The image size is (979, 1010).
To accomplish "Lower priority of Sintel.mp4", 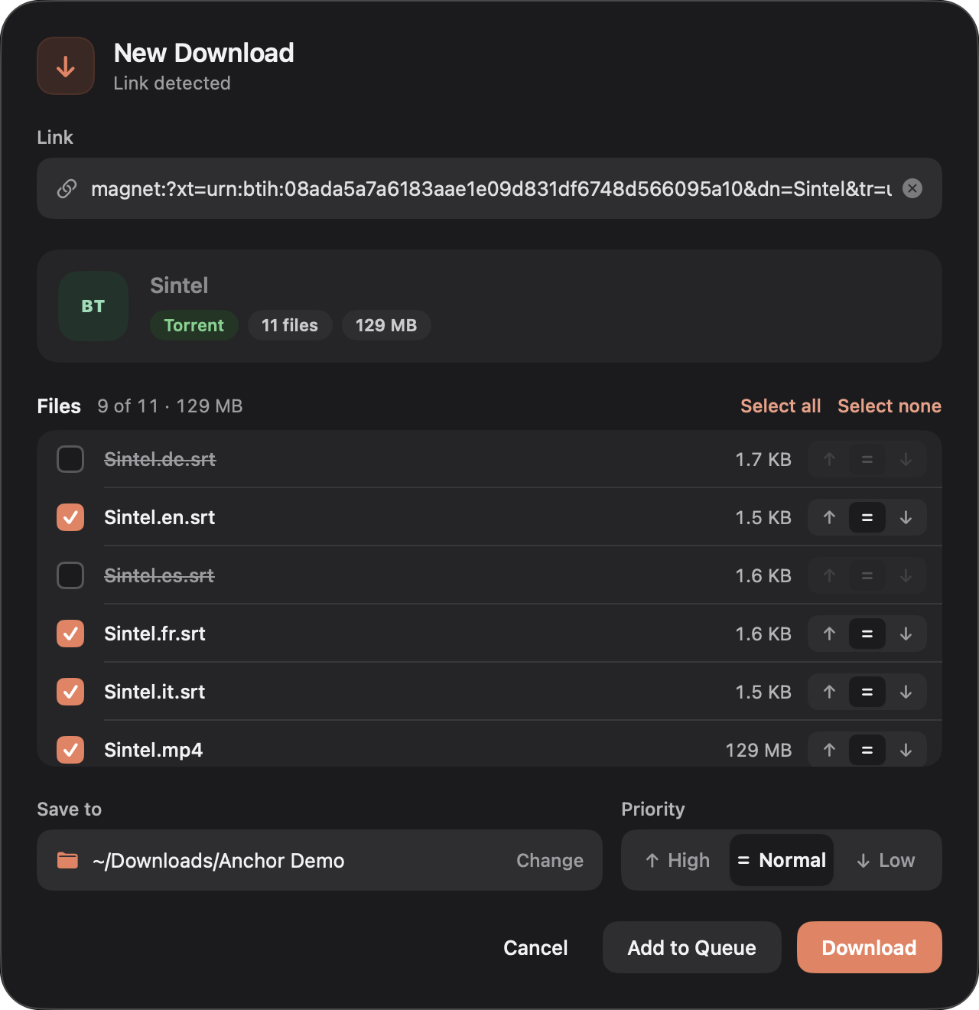I will coord(906,750).
